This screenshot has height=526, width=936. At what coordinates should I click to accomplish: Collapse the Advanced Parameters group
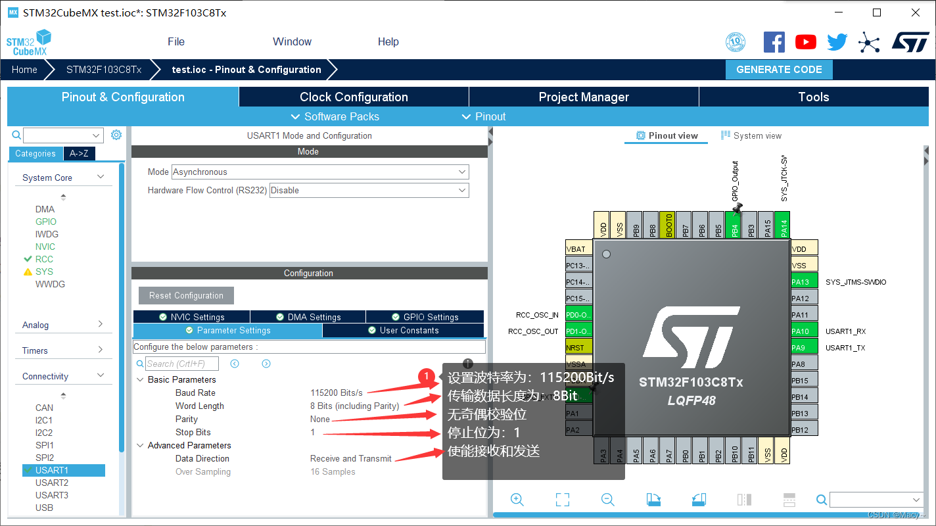coord(140,445)
